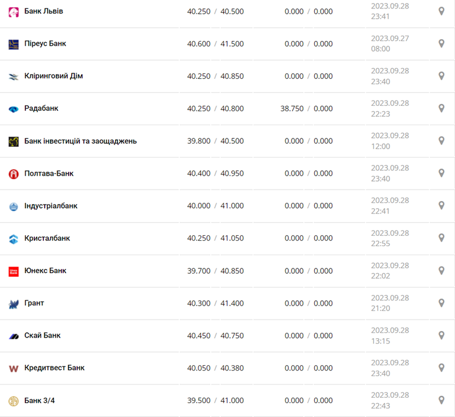Open map pin for Піреус Банк

click(x=441, y=44)
